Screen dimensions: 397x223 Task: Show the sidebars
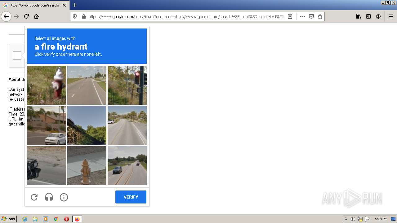368,16
